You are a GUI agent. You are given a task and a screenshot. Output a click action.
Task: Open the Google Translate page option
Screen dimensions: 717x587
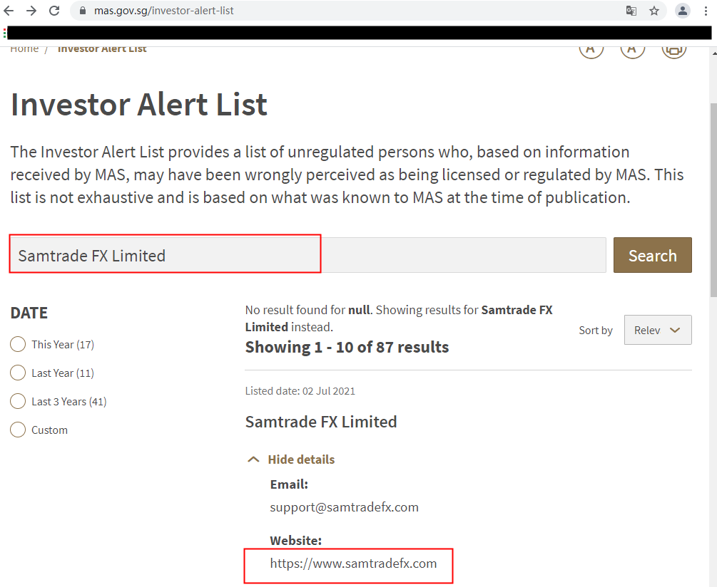click(631, 11)
